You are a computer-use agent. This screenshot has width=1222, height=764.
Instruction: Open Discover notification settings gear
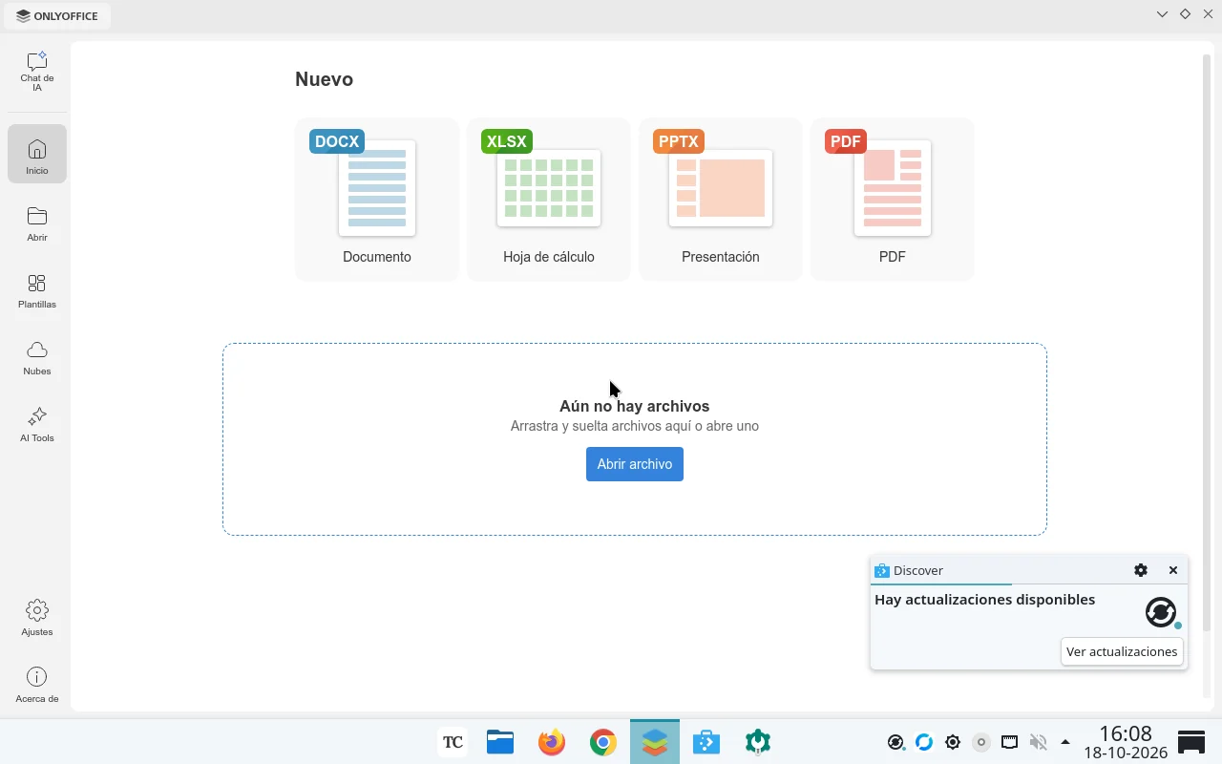(x=1141, y=570)
